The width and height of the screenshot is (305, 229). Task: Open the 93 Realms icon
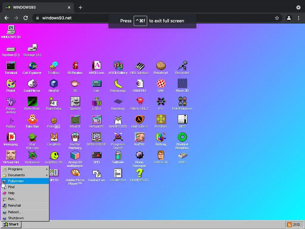75,68
